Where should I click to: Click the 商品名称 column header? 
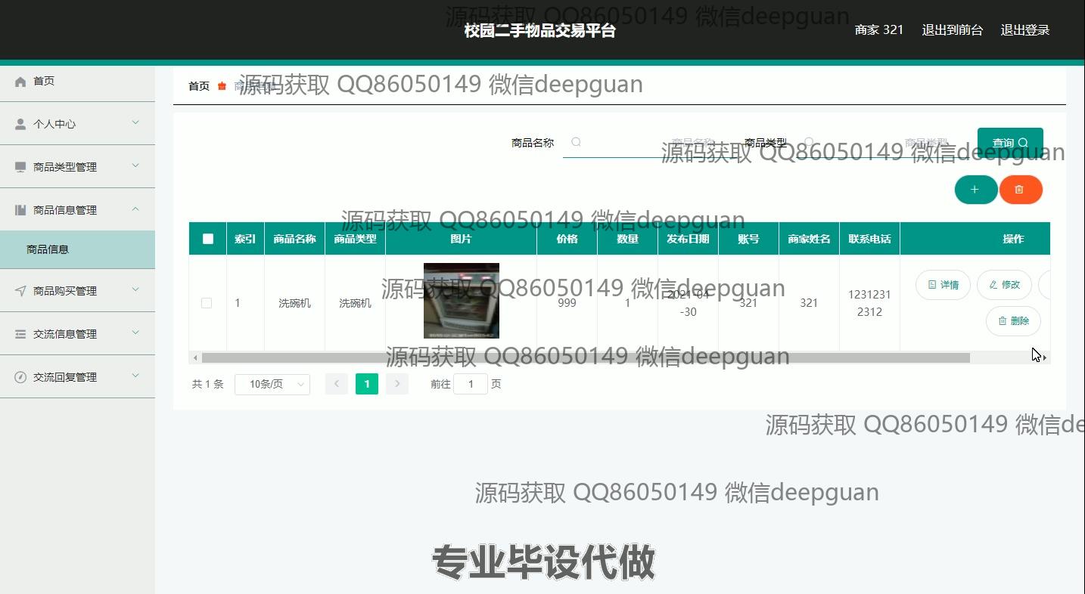tap(294, 239)
